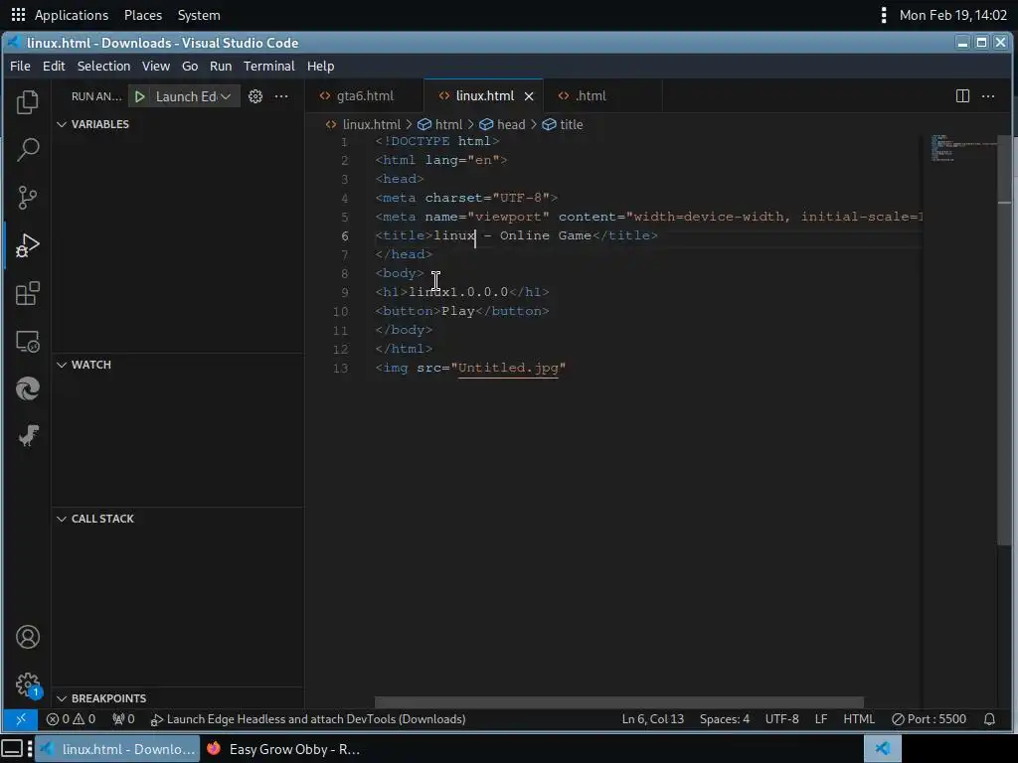This screenshot has width=1018, height=763.
Task: Open the Remote Explorer icon
Action: [27, 342]
